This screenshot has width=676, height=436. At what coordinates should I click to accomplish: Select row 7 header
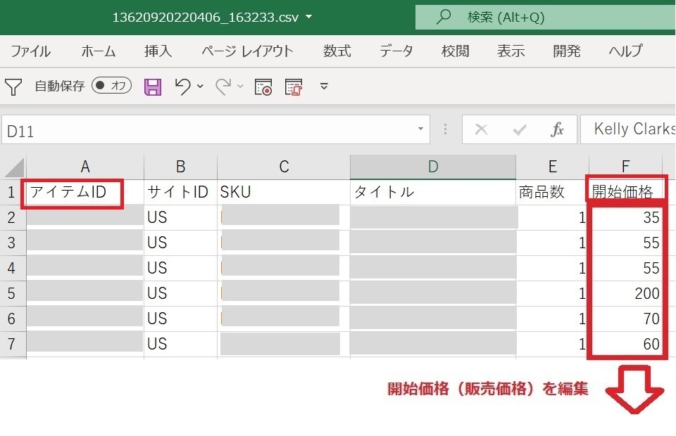click(13, 345)
